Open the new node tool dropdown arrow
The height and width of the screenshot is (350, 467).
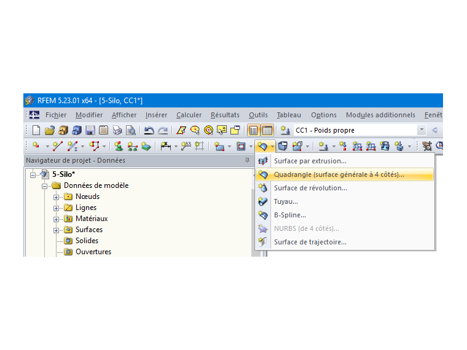47,146
